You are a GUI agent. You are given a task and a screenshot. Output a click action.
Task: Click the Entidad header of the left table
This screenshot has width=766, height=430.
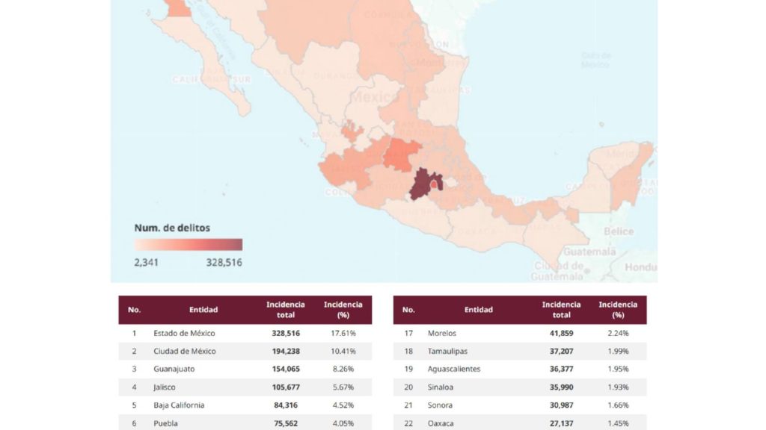202,309
